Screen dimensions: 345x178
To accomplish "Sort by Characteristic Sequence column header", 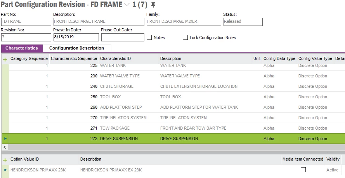I will pyautogui.click(x=74, y=59).
